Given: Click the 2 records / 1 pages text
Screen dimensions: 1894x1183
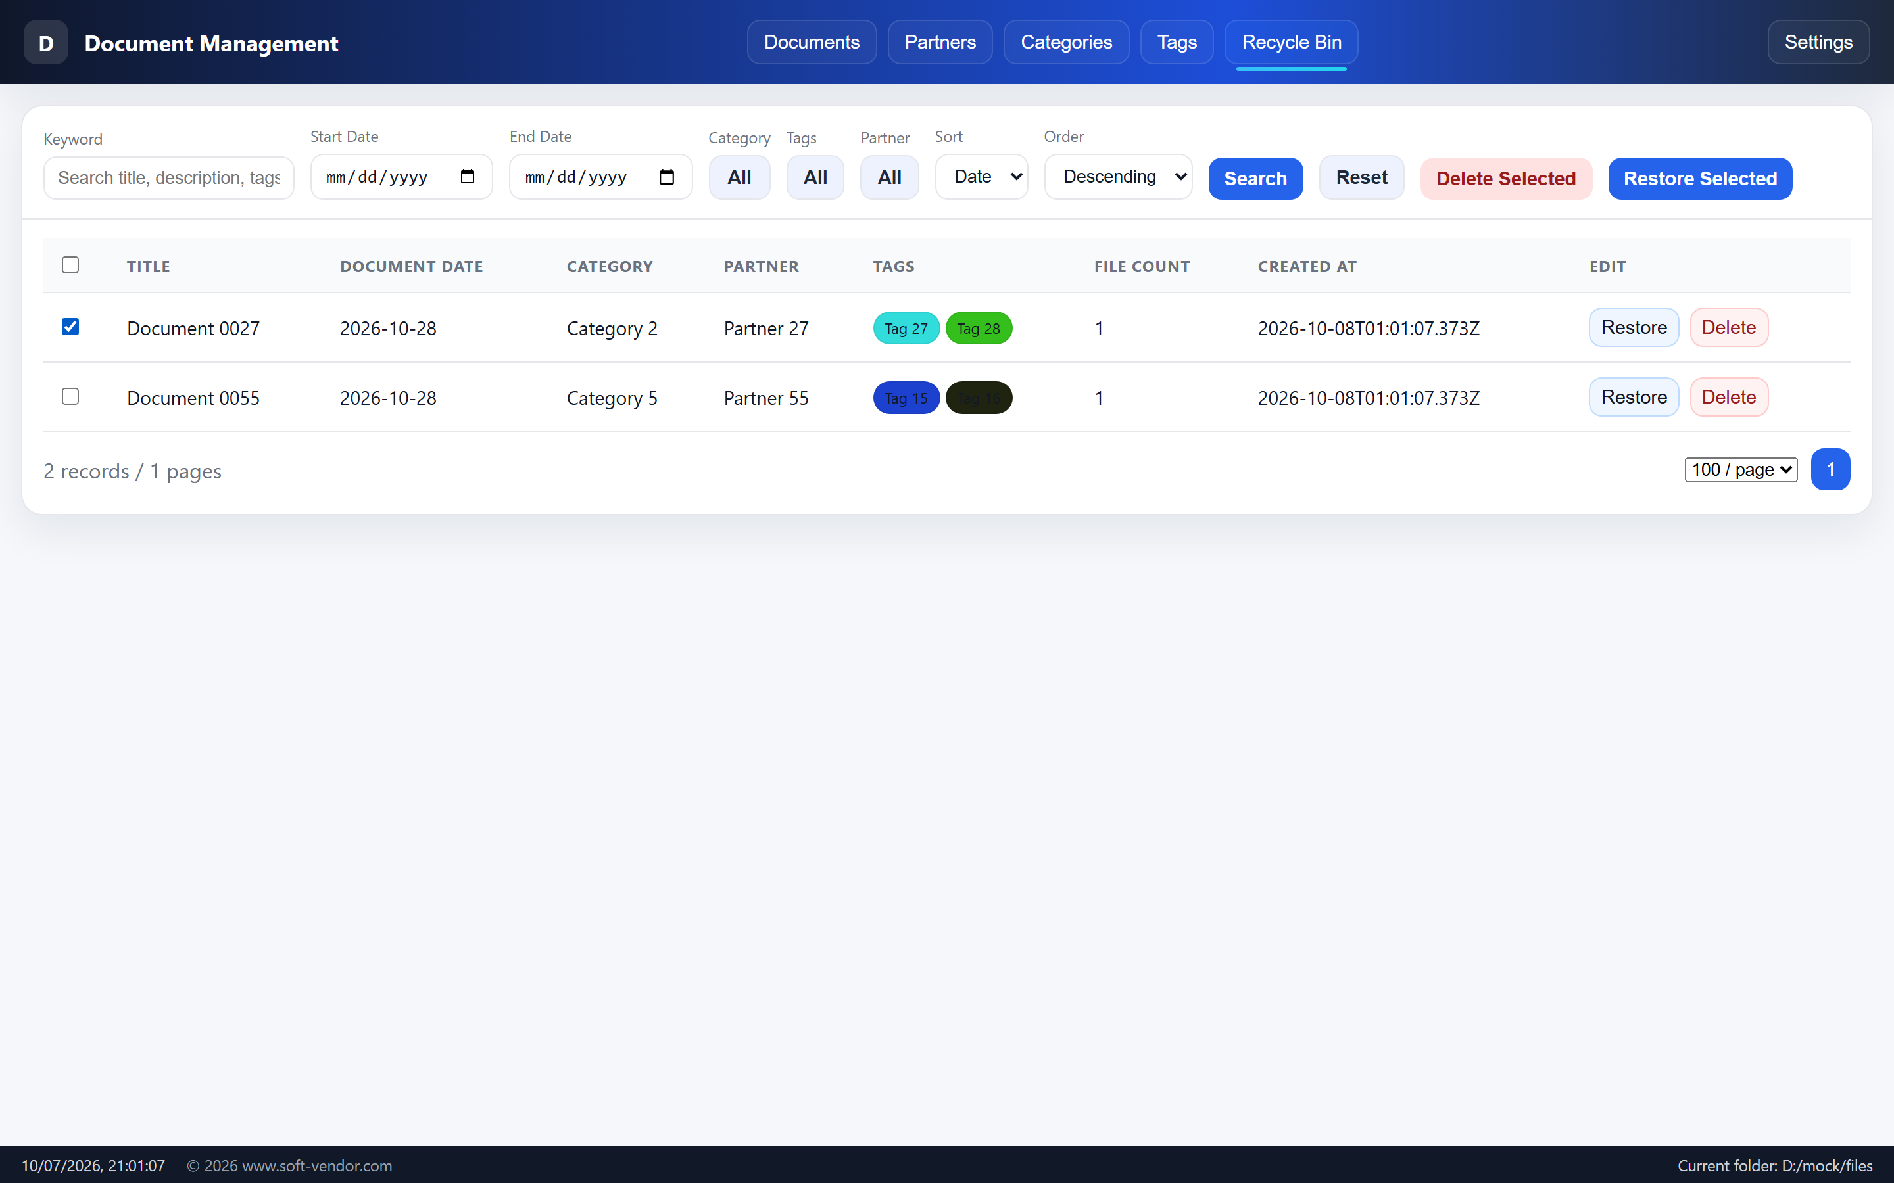Looking at the screenshot, I should point(132,471).
